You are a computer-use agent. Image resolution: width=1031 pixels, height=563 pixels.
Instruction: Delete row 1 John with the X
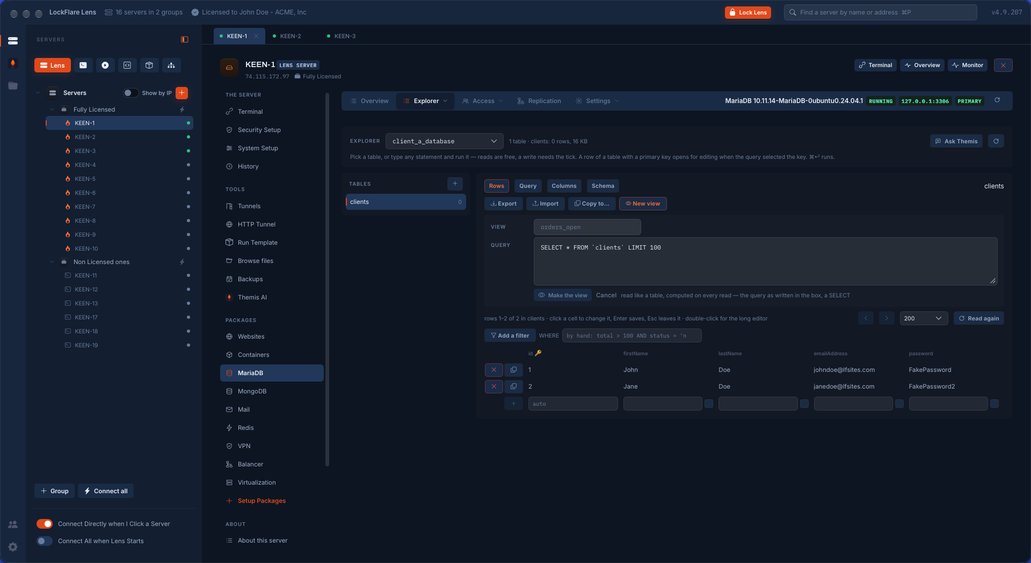(494, 370)
